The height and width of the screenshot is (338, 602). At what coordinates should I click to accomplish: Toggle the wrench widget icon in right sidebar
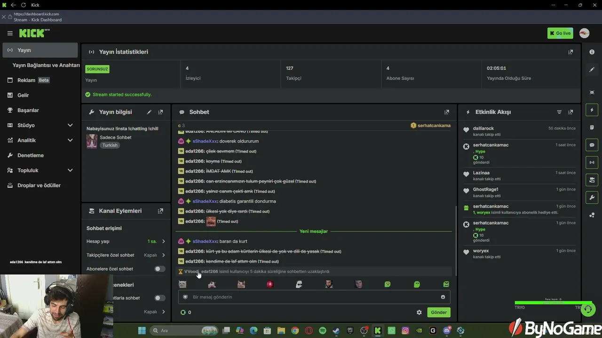[x=592, y=197]
